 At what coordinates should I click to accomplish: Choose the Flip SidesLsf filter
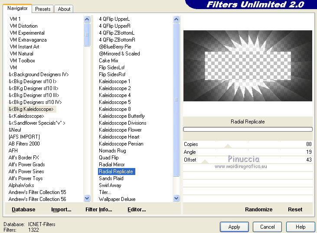pyautogui.click(x=111, y=68)
